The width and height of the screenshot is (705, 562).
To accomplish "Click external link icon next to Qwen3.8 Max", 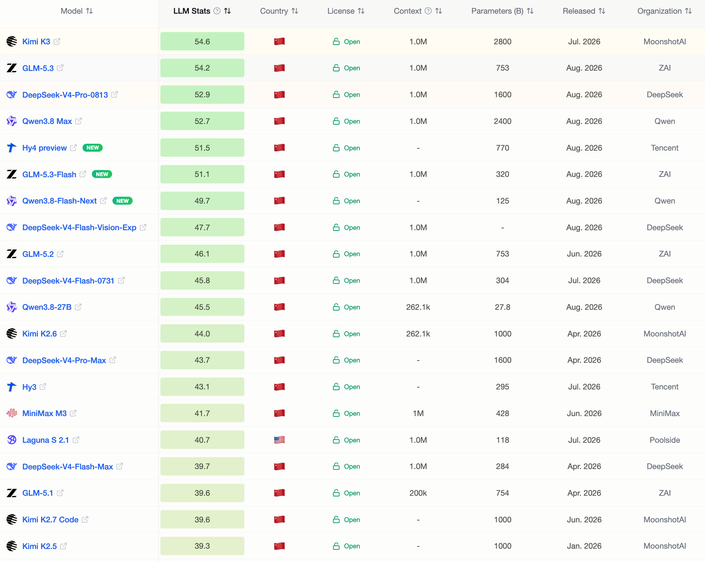I will (x=79, y=121).
